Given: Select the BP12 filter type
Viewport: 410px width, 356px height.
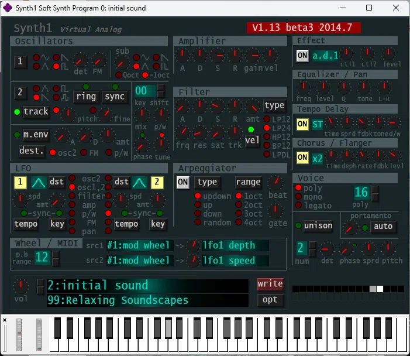Looking at the screenshot, I should [x=267, y=146].
